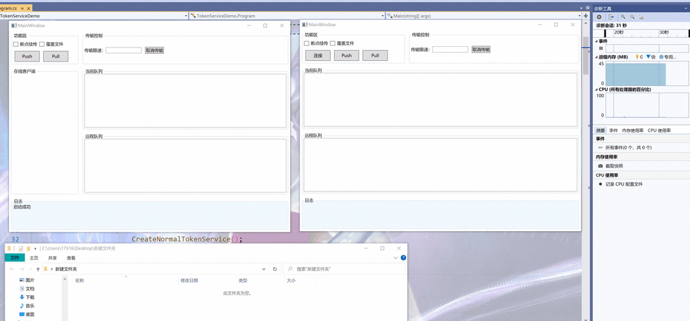This screenshot has height=321, width=690.
Task: Enable 断点续传 checkbox in left window
Action: point(16,44)
